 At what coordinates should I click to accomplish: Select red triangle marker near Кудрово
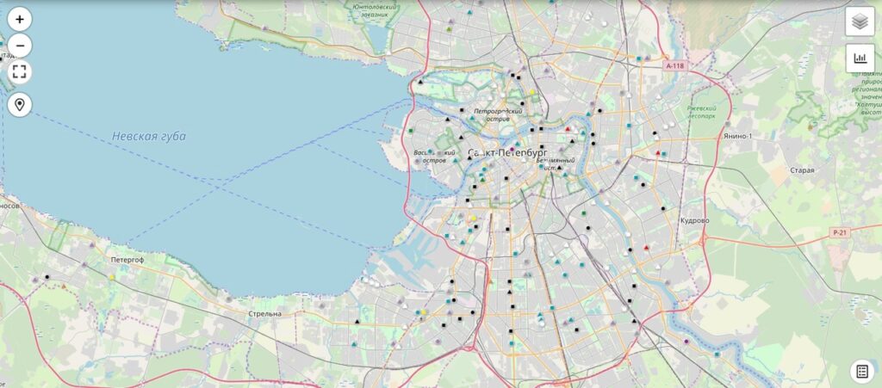pos(646,248)
